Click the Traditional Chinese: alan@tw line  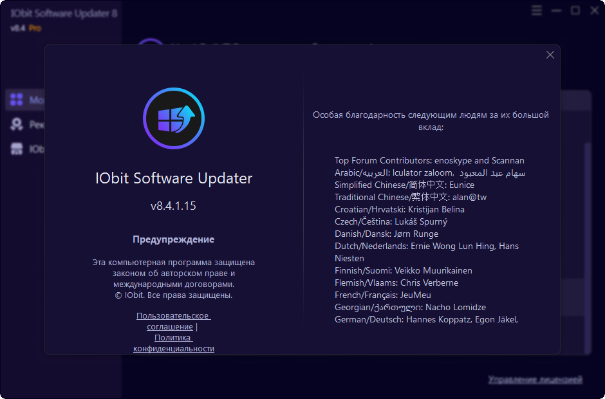point(411,197)
